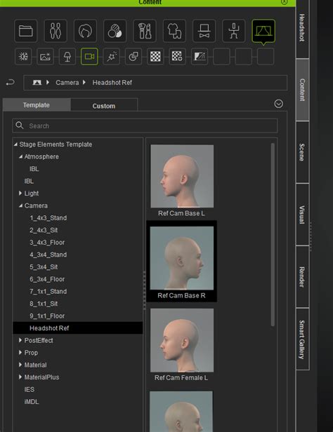333x432 pixels.
Task: Open the Visual side tab
Action: click(302, 215)
